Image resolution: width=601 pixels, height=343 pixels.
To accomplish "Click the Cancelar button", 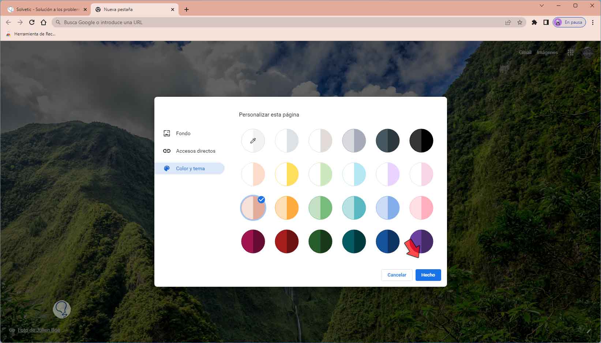I will pos(397,275).
